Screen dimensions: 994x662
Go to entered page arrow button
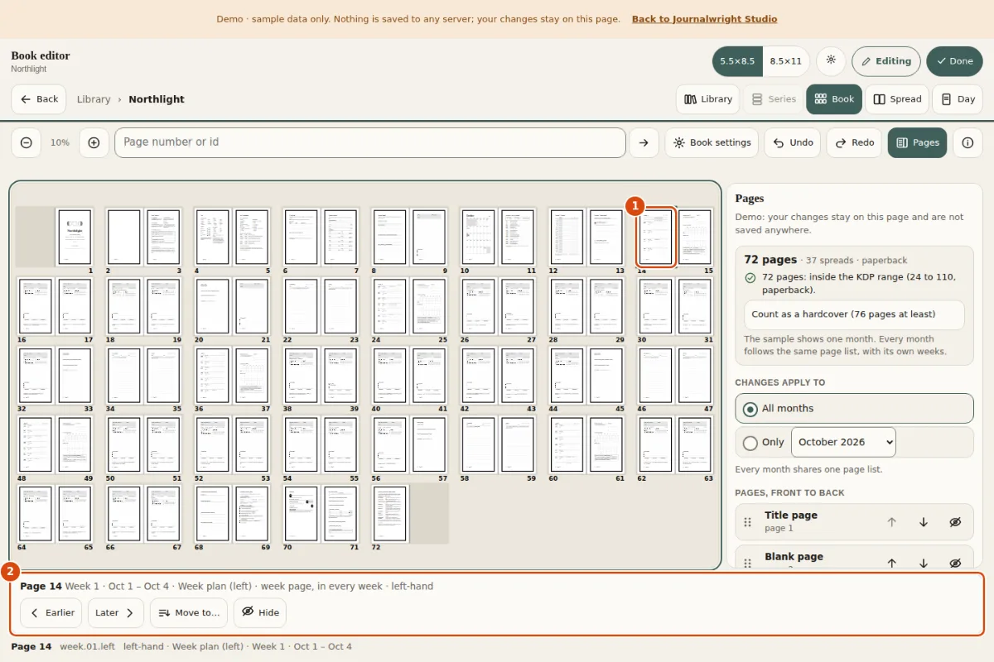(644, 142)
